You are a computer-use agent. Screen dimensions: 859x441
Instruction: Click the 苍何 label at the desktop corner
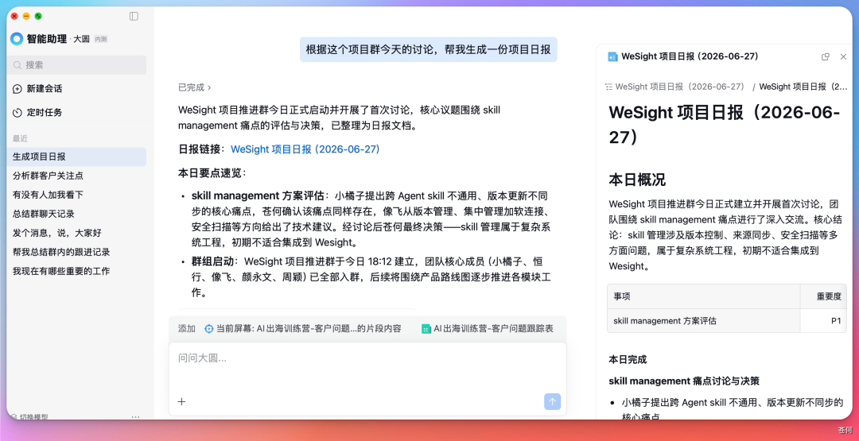(845, 431)
